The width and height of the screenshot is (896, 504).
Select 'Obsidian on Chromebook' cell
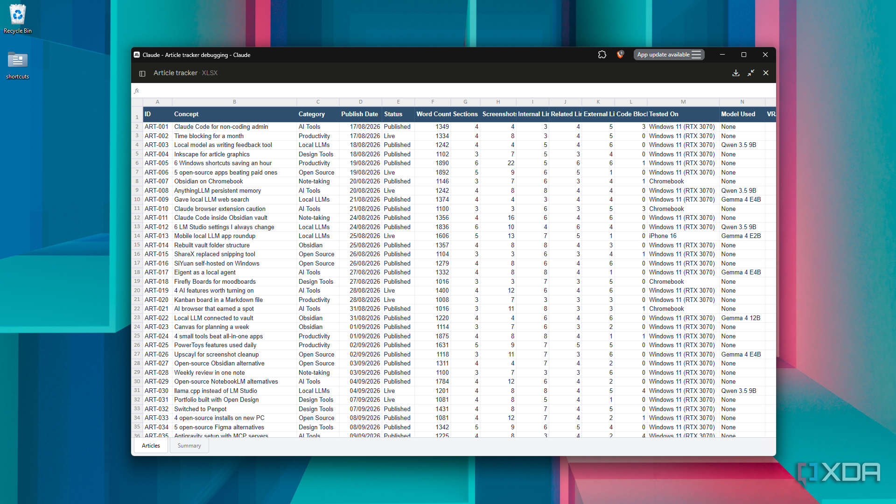click(234, 181)
